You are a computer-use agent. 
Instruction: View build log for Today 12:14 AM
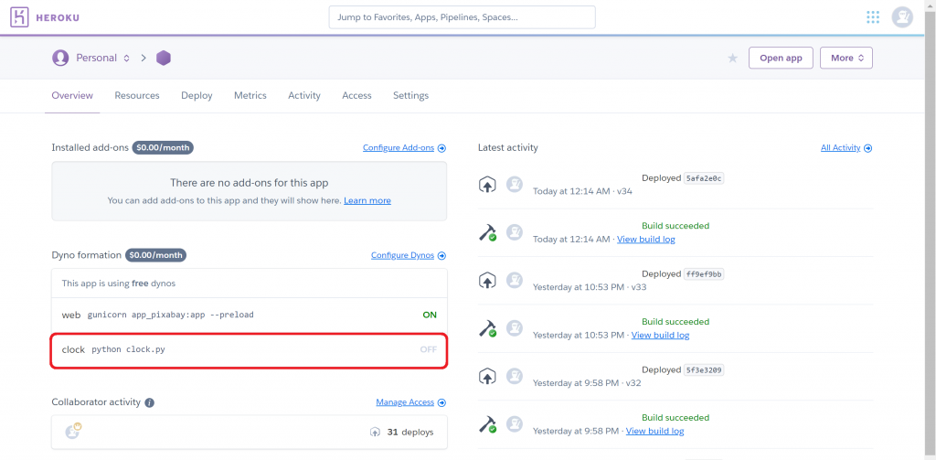646,239
